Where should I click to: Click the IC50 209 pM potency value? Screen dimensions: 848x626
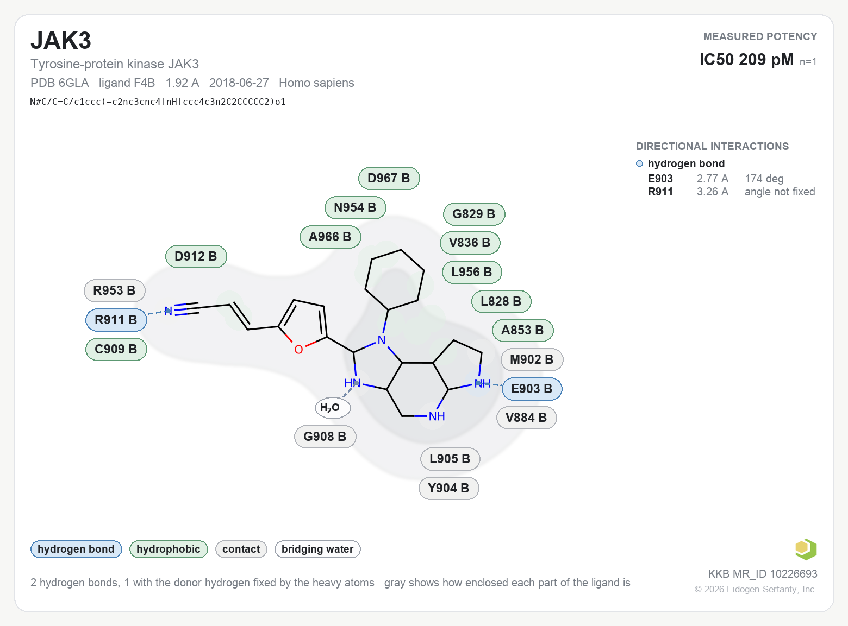click(746, 60)
